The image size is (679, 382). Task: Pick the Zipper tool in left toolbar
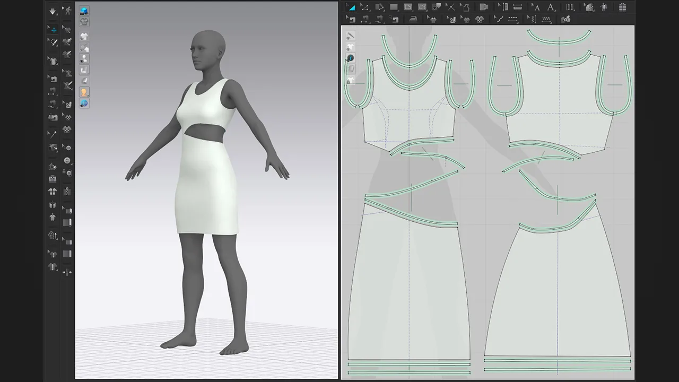[x=68, y=191]
